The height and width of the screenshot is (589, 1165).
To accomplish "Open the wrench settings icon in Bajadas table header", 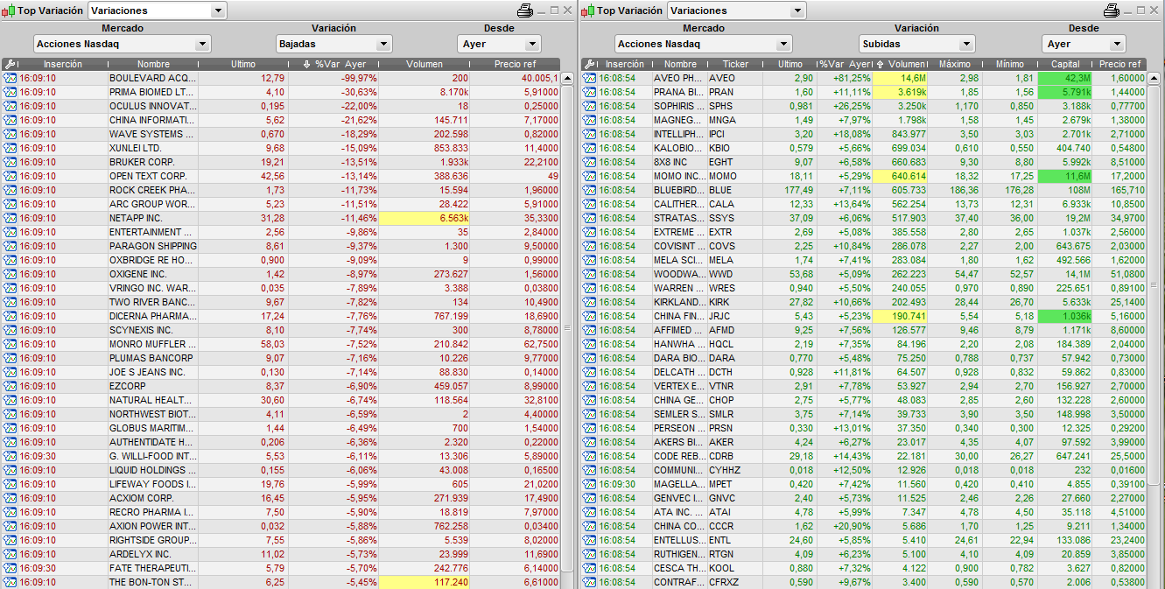I will [x=10, y=64].
